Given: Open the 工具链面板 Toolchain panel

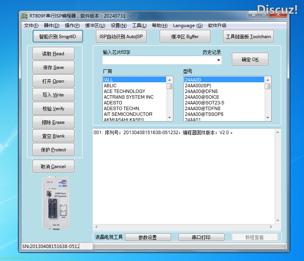Looking at the screenshot, I should (248, 37).
